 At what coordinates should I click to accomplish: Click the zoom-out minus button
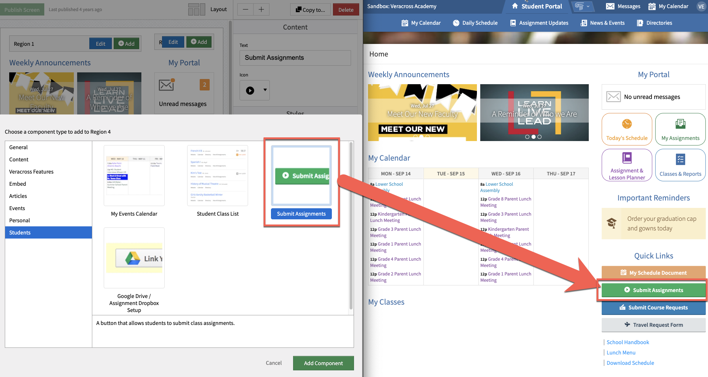click(x=245, y=10)
